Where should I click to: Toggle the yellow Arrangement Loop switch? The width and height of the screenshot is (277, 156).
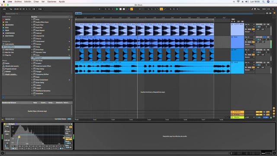[161, 9]
